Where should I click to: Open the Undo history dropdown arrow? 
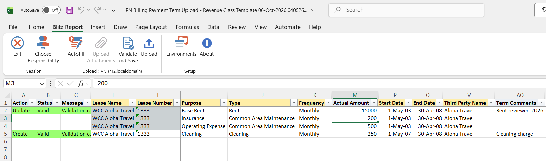[x=89, y=10]
